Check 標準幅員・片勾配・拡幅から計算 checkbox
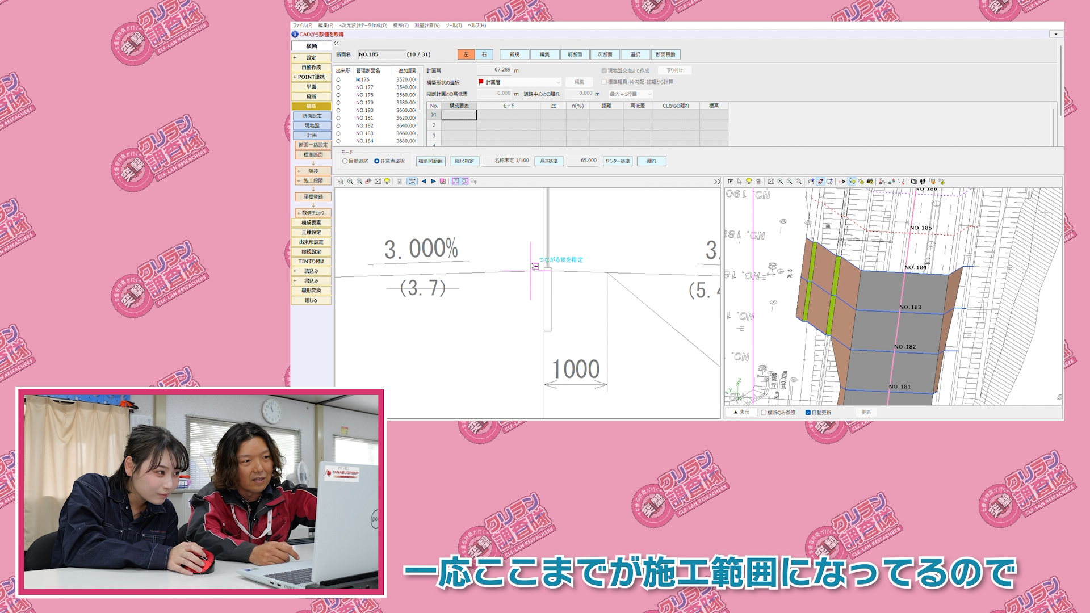The image size is (1090, 613). point(604,82)
